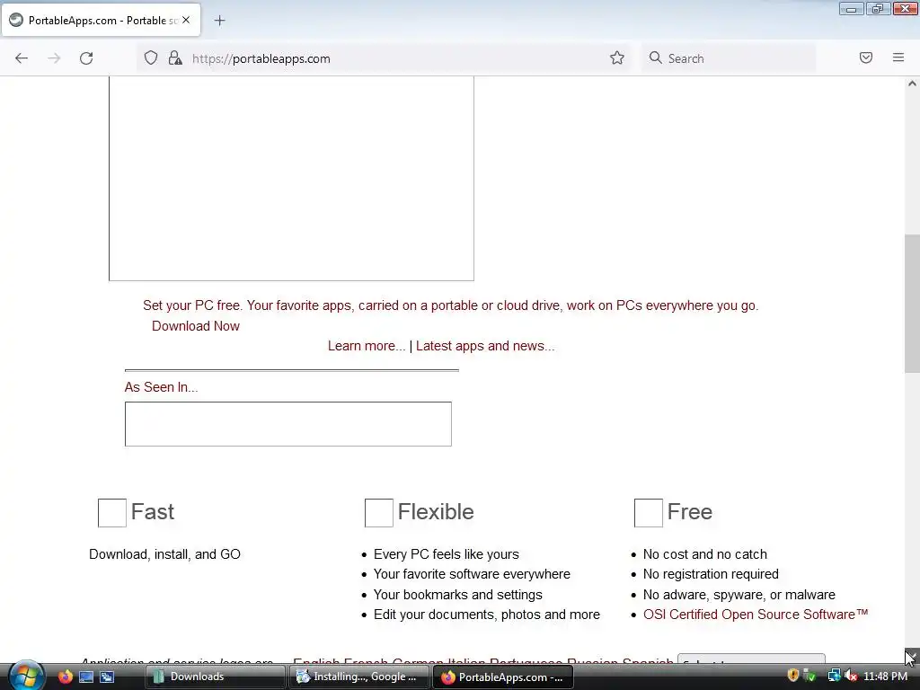The image size is (920, 690).
Task: Close the PortableApps.com tab
Action: click(x=186, y=20)
